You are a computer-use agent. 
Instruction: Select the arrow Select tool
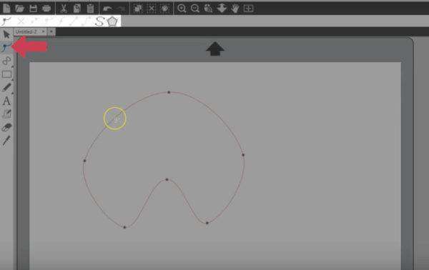pos(6,35)
